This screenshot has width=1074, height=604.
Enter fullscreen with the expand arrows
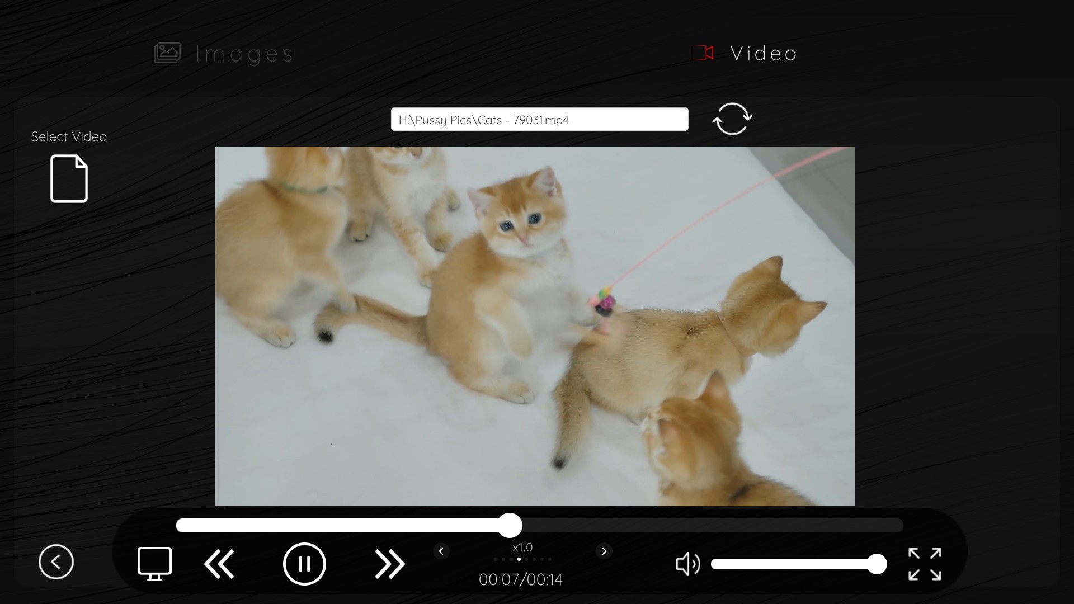click(925, 564)
